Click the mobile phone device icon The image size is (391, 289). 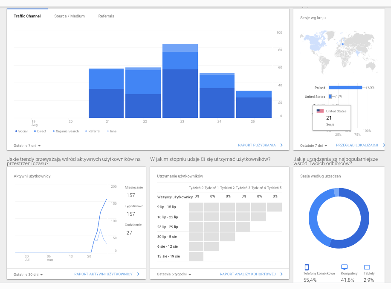tap(307, 267)
